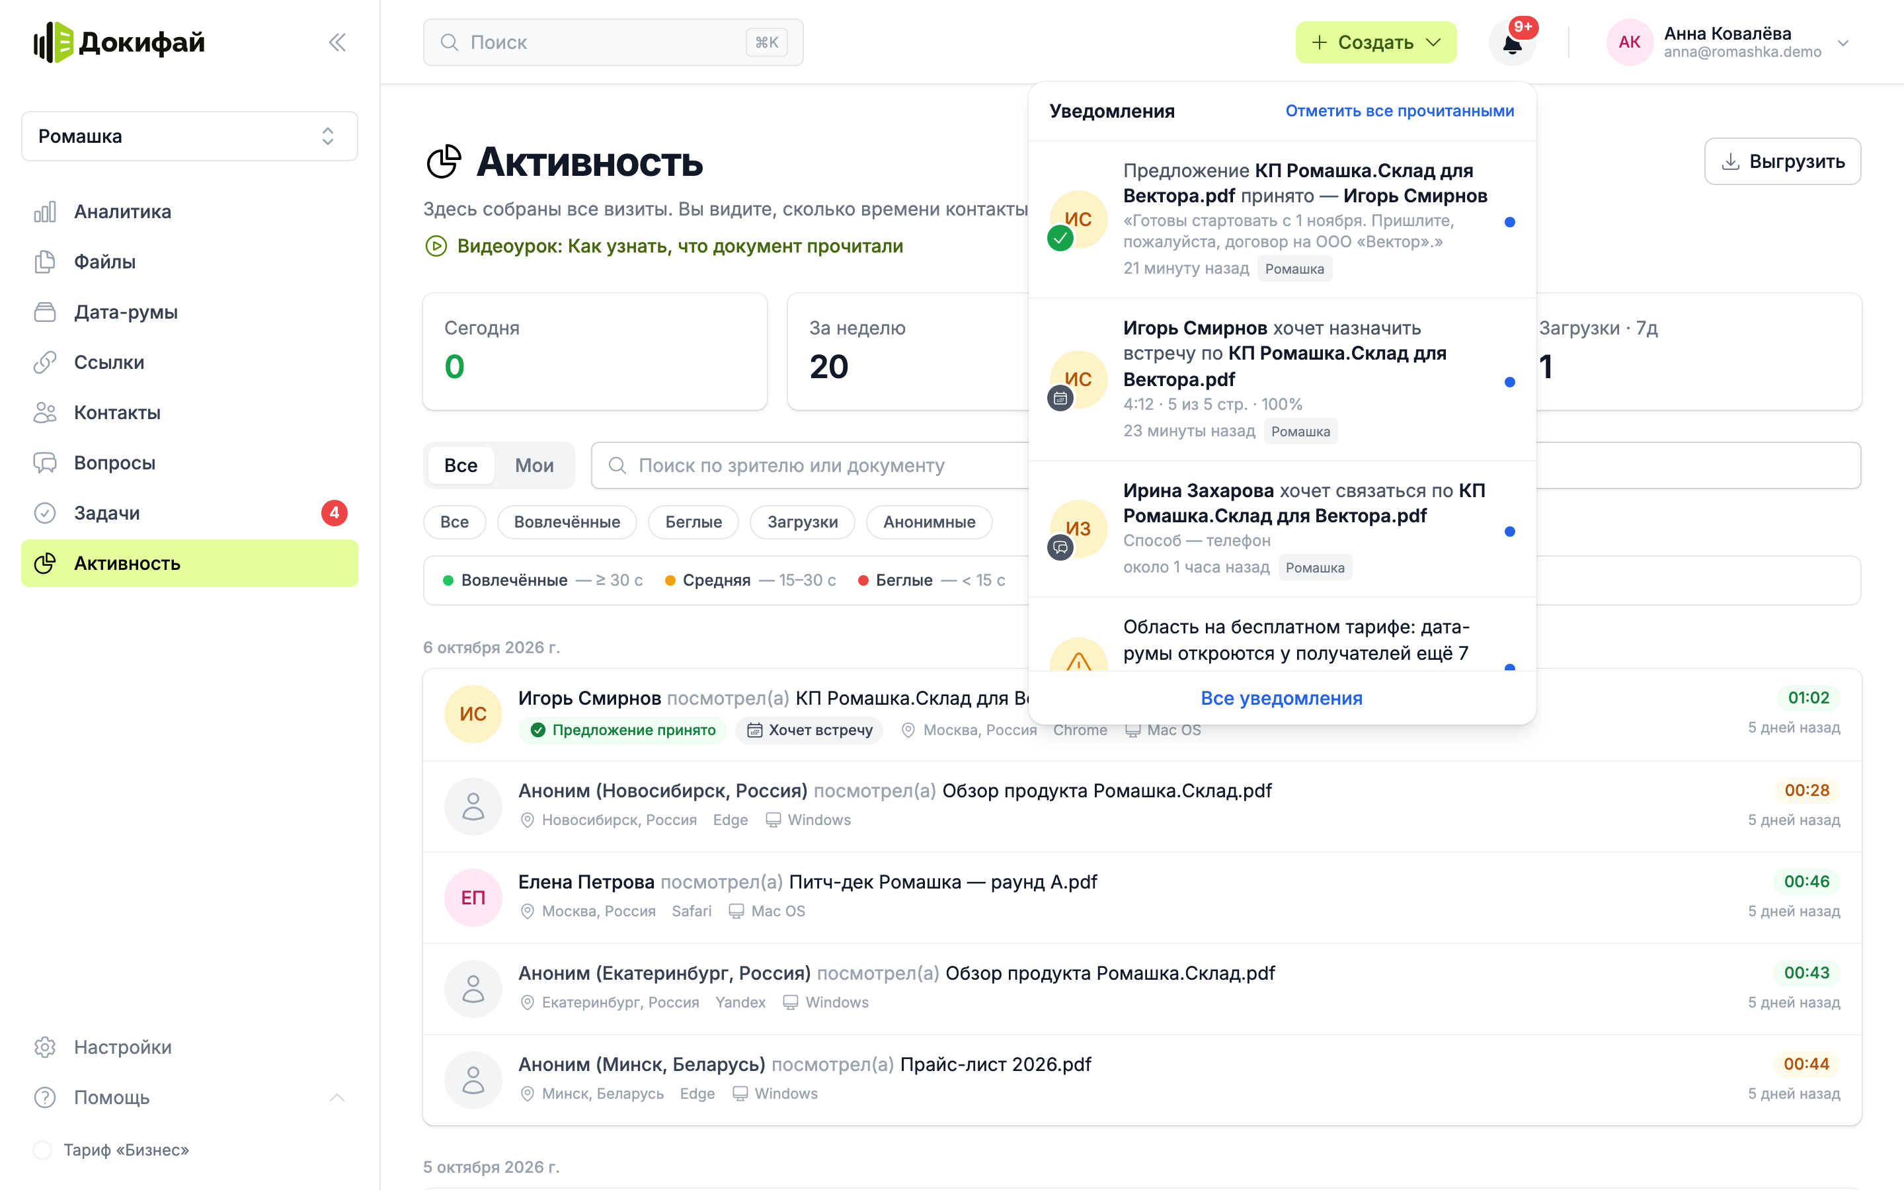1904x1190 pixels.
Task: Toggle the Анонимные filter chip
Action: pos(929,522)
